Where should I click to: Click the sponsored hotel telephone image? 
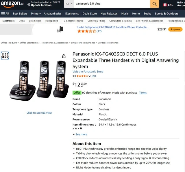tap(60, 29)
